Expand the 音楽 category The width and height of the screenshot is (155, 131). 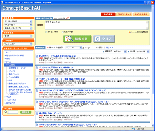pos(5,59)
